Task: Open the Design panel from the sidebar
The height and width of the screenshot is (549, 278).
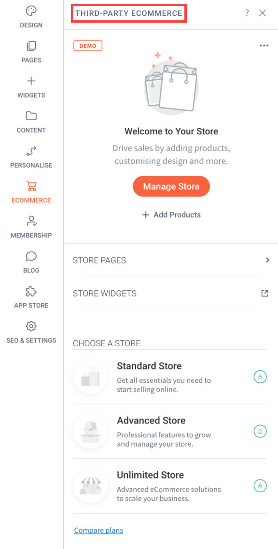Action: coord(31,11)
